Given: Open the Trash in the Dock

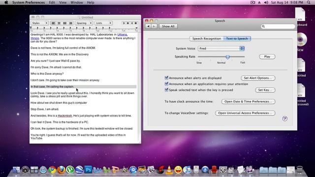Looking at the screenshot, I should coord(300,170).
